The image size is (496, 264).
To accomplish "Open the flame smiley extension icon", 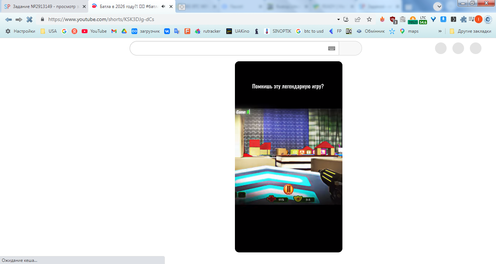I will click(382, 19).
